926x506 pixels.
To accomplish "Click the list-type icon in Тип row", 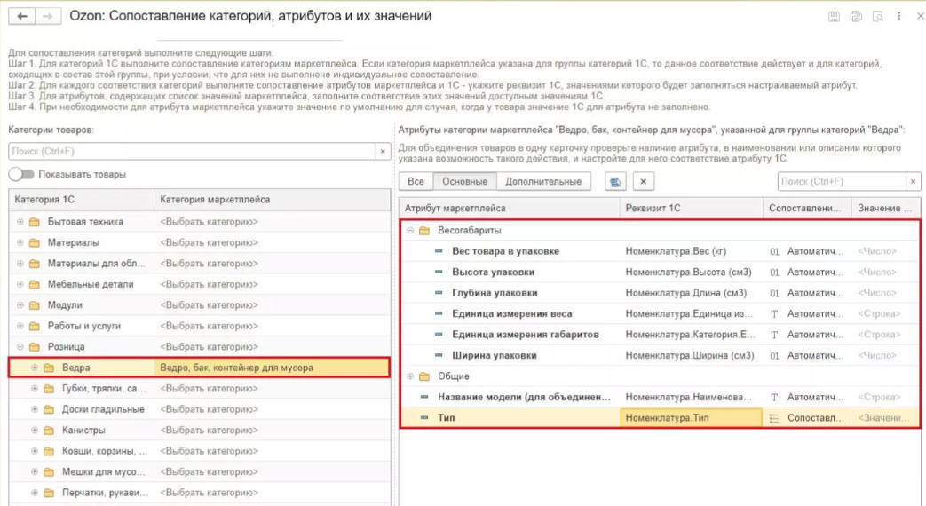I will tap(773, 418).
